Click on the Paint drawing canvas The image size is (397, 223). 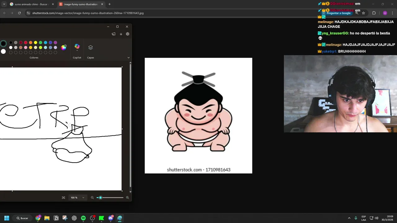click(x=61, y=129)
